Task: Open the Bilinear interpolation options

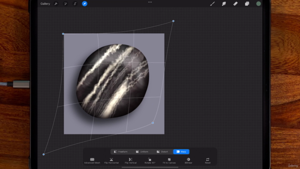Action: [x=188, y=161]
